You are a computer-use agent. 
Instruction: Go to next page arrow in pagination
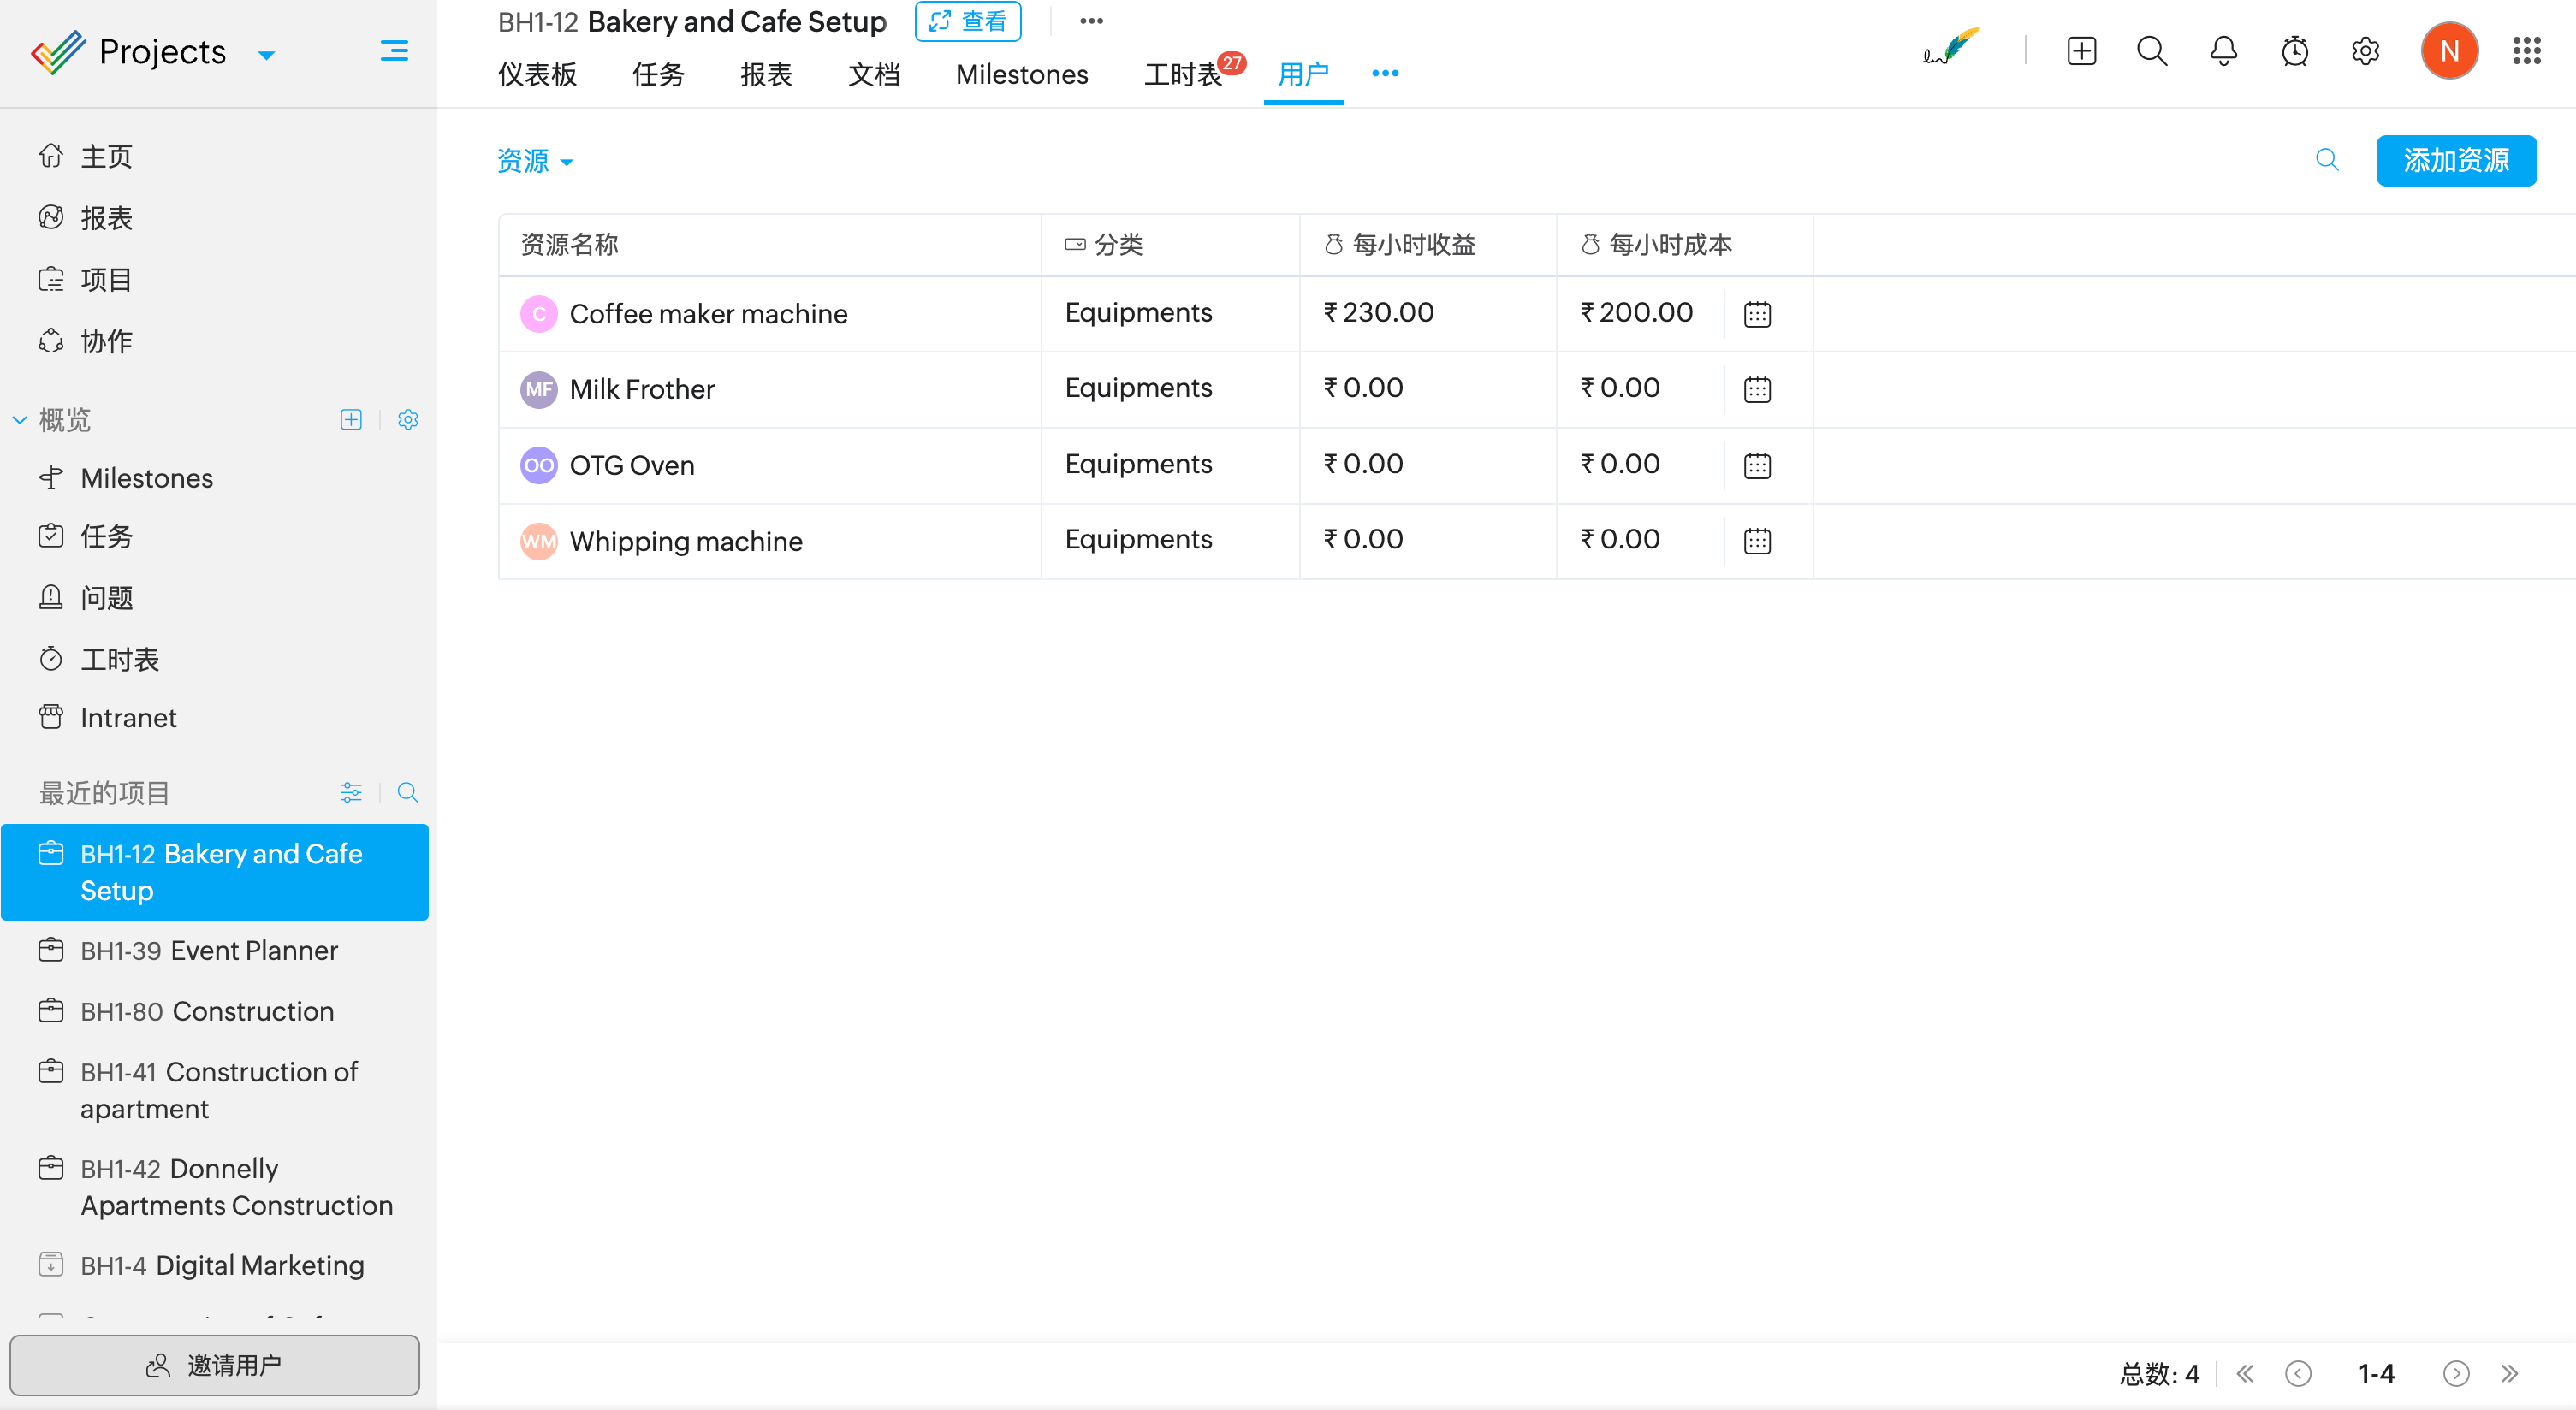point(2456,1374)
